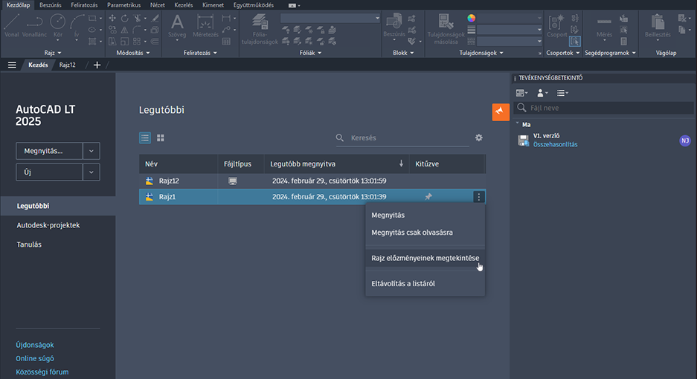The height and width of the screenshot is (379, 697).
Task: Click the Összehasonlítás link under V1. verzió
Action: point(555,144)
